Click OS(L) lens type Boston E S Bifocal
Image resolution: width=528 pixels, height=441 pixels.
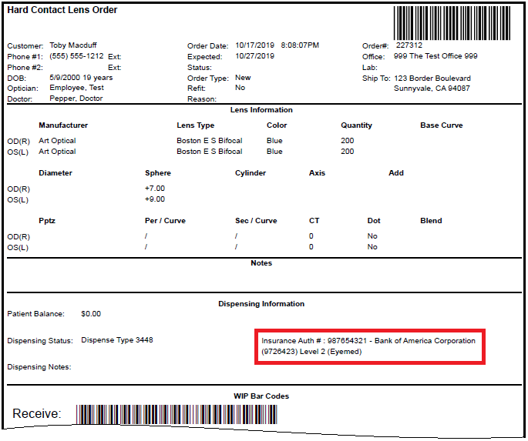coord(210,152)
